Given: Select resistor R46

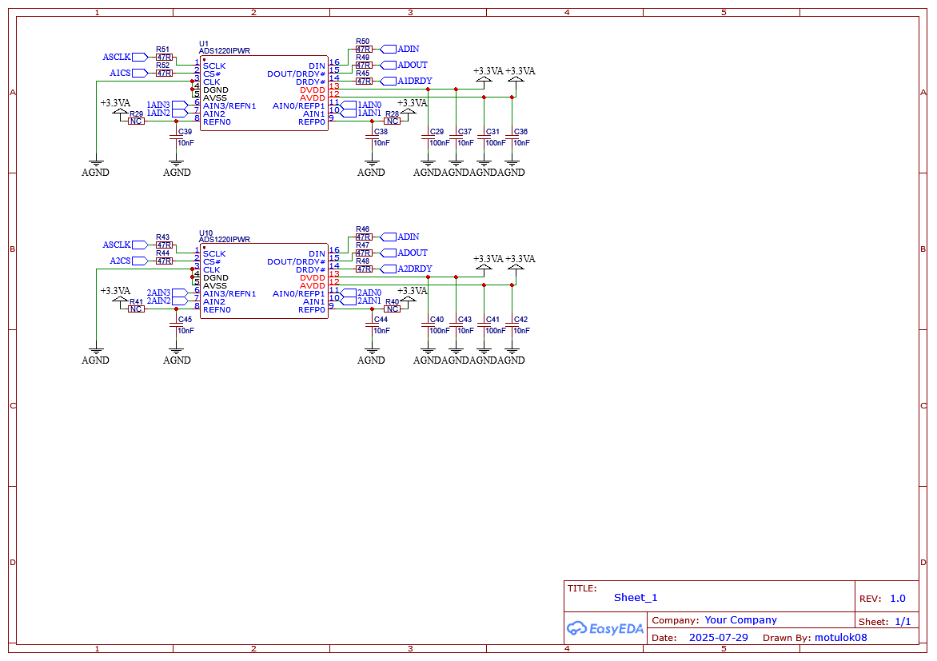Looking at the screenshot, I should click(364, 237).
